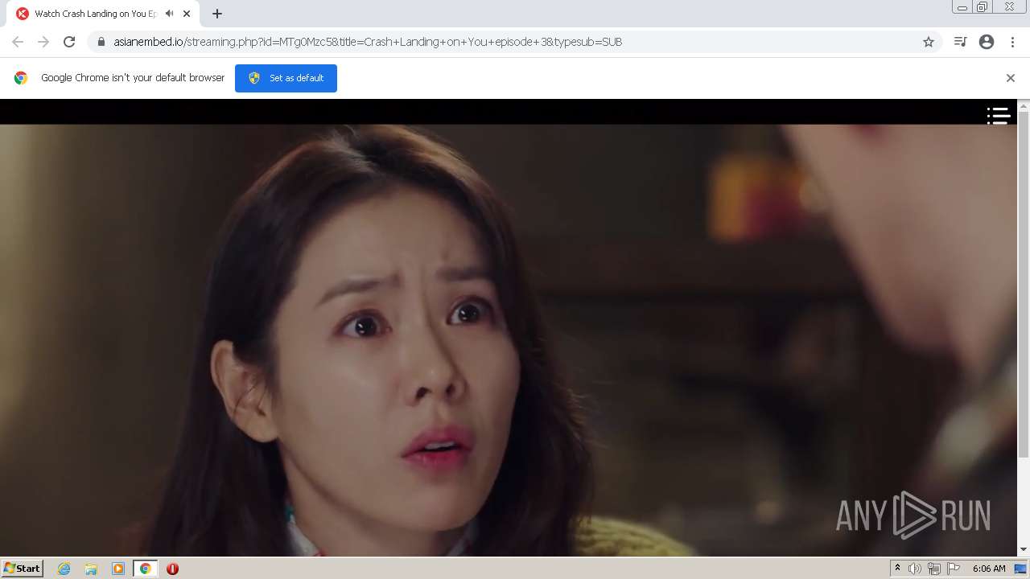Open Windows Media Player from taskbar
Image resolution: width=1030 pixels, height=579 pixels.
[x=118, y=569]
